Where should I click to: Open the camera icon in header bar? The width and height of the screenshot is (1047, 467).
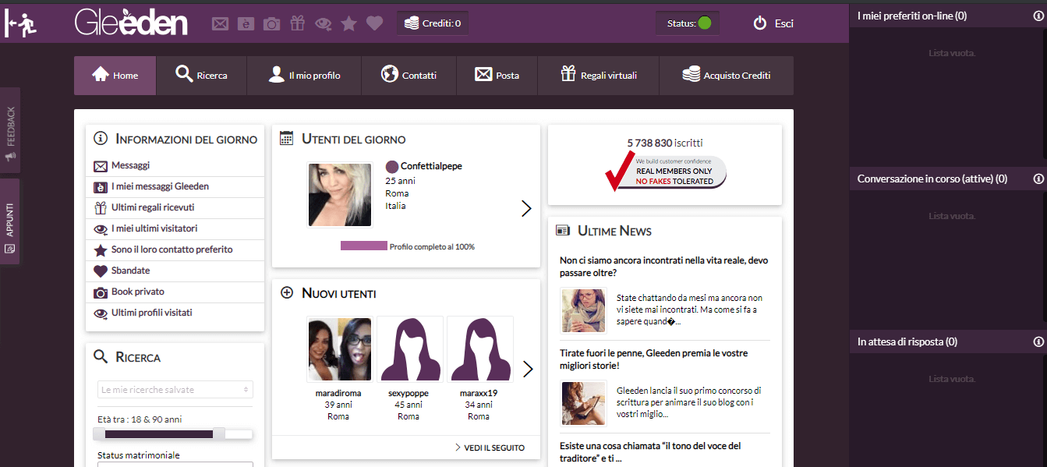(271, 24)
